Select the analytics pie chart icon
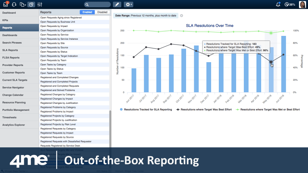The width and height of the screenshot is (308, 173). pos(31,4)
